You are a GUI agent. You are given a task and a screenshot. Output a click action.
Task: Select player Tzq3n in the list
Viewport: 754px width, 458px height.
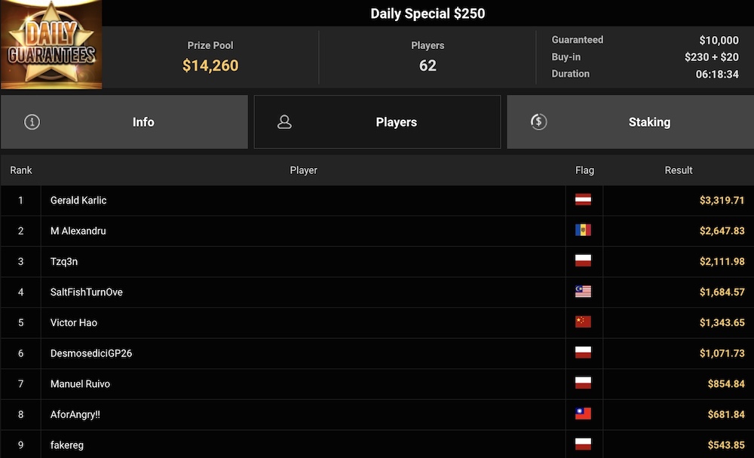click(64, 261)
